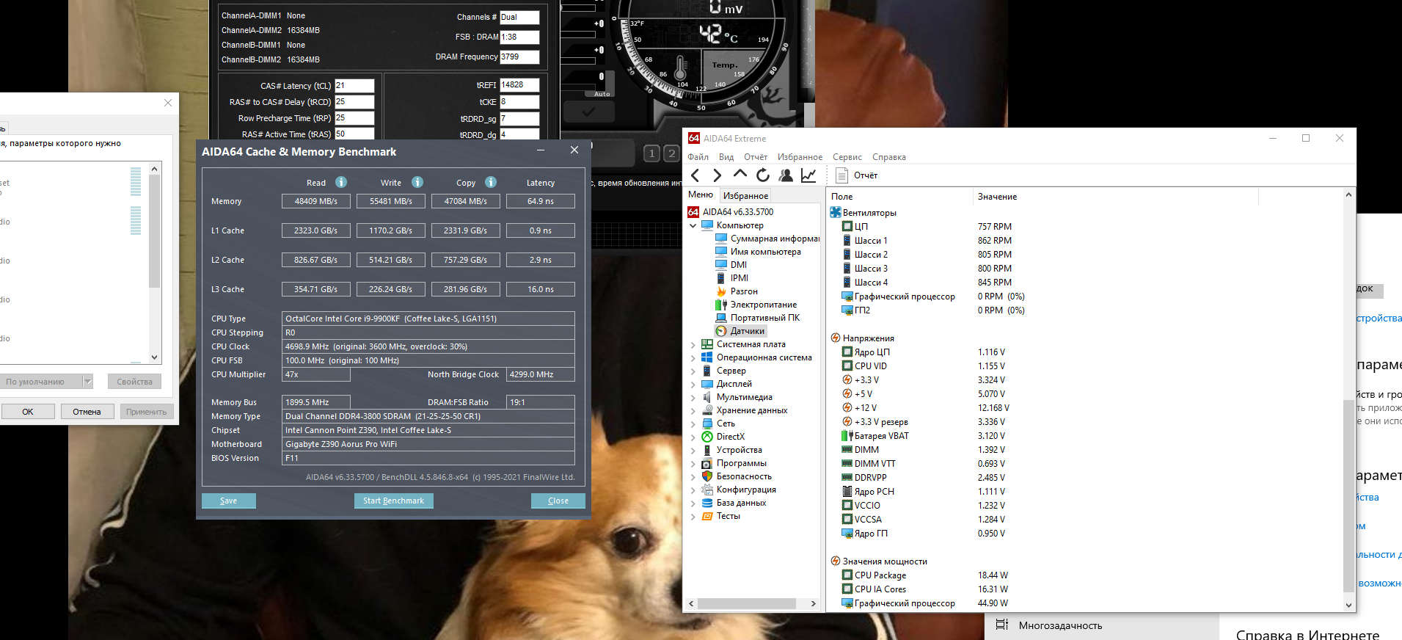The height and width of the screenshot is (640, 1402).
Task: Open the Сервис menu in AIDA64
Action: point(847,157)
